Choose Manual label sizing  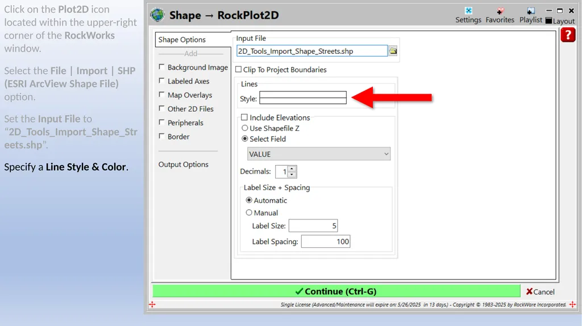pos(249,213)
